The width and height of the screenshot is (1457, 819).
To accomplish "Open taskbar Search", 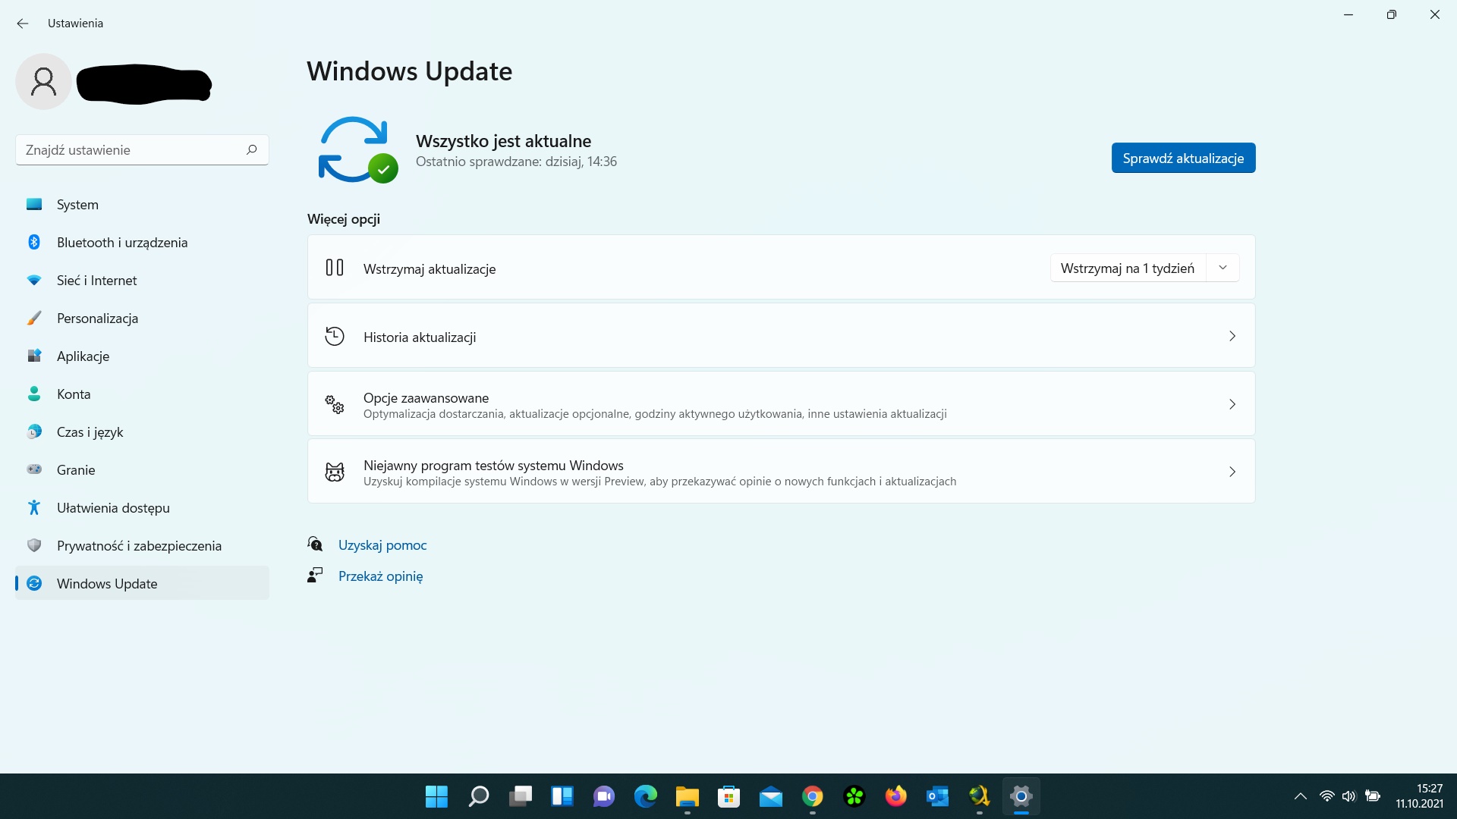I will pyautogui.click(x=479, y=796).
